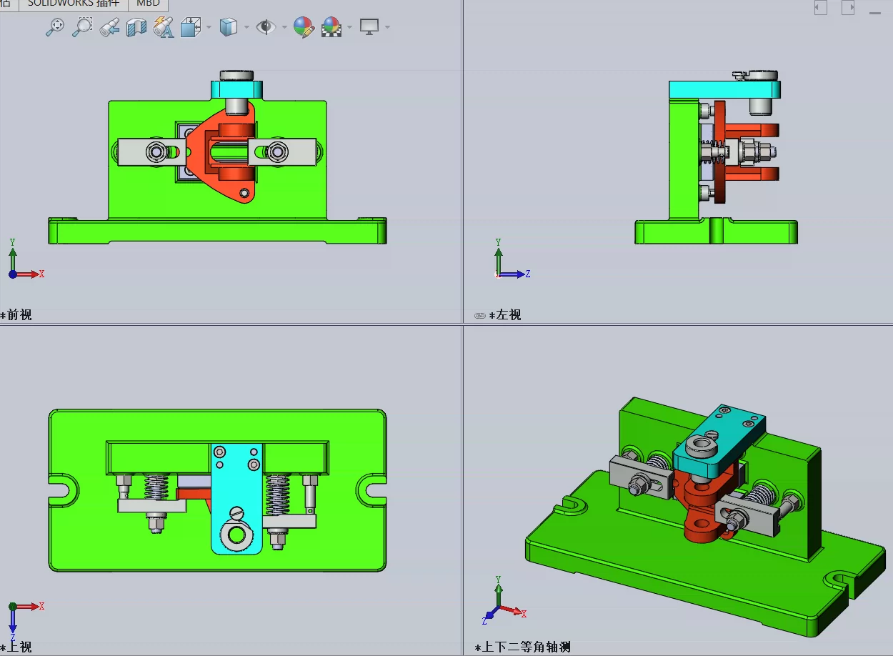Expand the right panel with arrow button
The height and width of the screenshot is (656, 893).
pyautogui.click(x=848, y=8)
